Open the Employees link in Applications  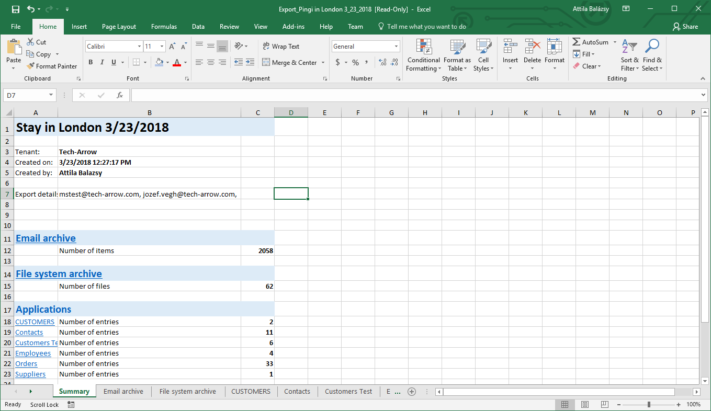click(33, 353)
